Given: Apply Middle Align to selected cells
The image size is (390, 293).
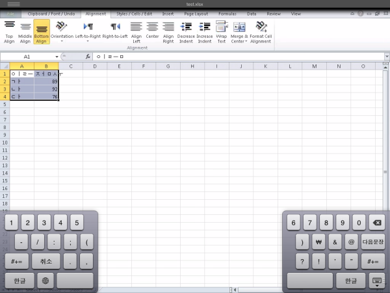Looking at the screenshot, I should tap(25, 32).
